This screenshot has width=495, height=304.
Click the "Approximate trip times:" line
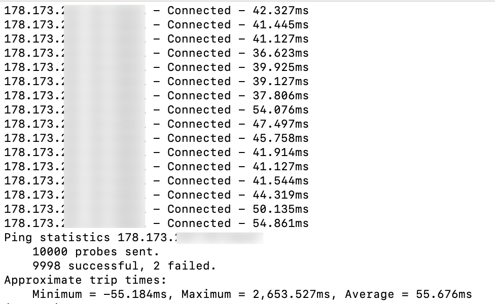click(x=85, y=280)
